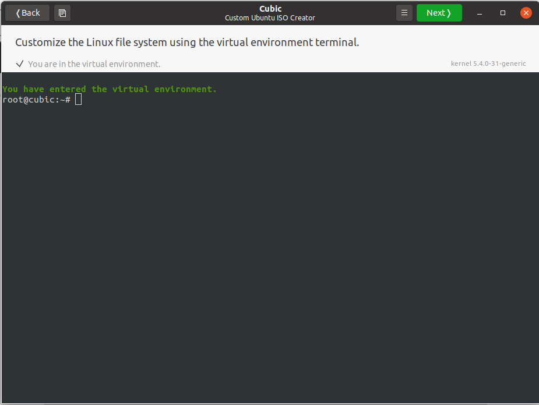Click the "Customize the Linux file system" heading
Screen dimensions: 539x405
(x=187, y=43)
